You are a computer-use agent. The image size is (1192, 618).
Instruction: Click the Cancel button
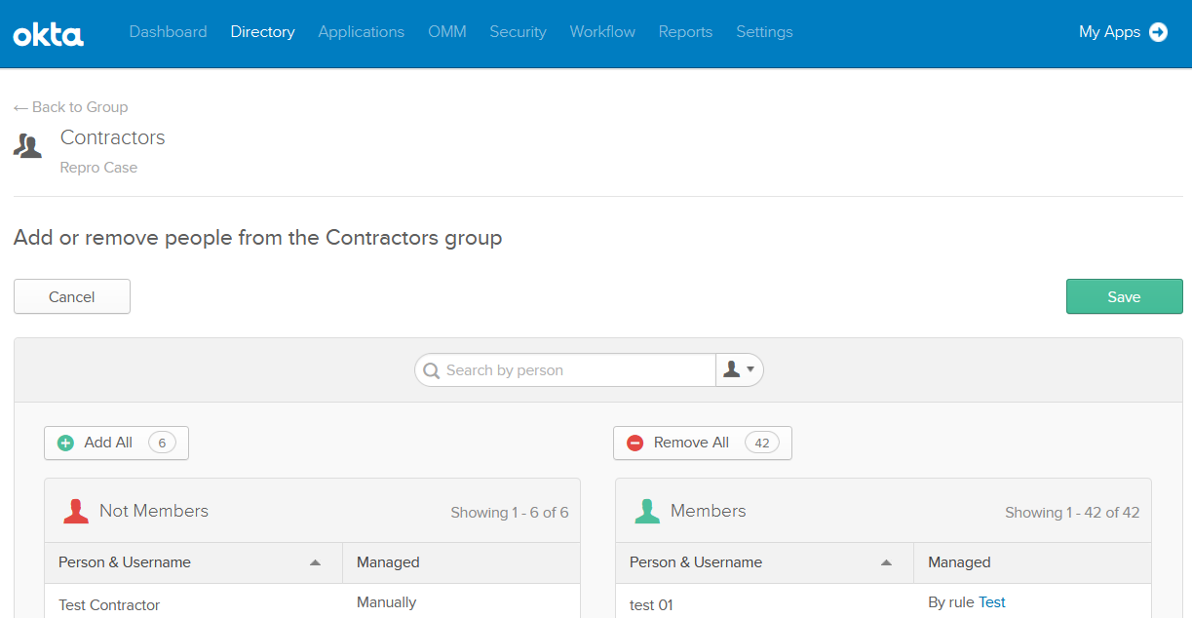[x=72, y=297]
